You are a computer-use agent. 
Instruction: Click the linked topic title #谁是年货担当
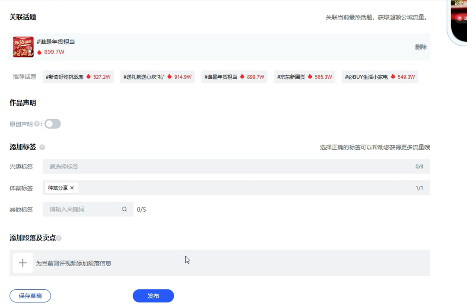56,41
